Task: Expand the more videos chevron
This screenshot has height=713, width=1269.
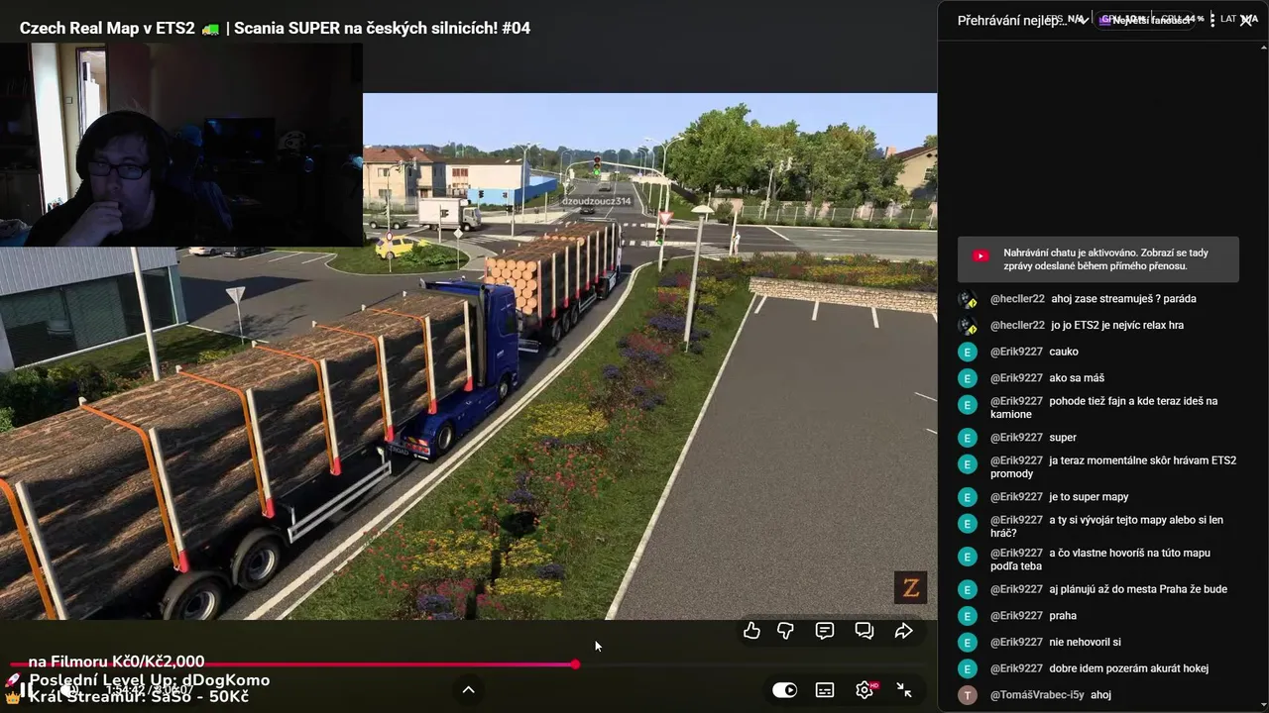Action: 469,689
